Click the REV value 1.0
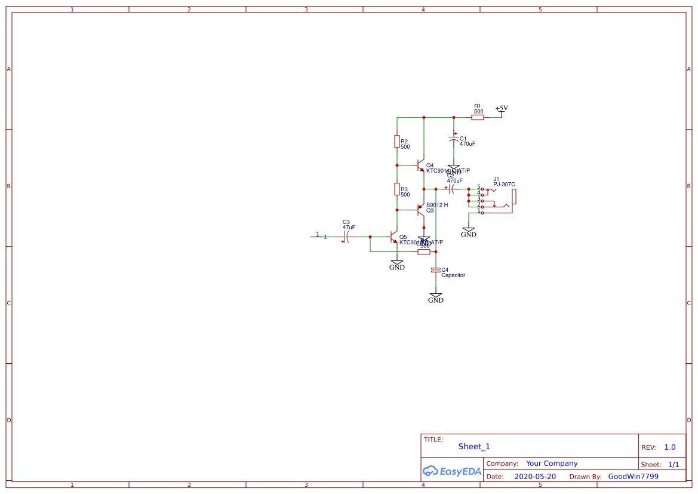The width and height of the screenshot is (698, 494). coord(669,447)
